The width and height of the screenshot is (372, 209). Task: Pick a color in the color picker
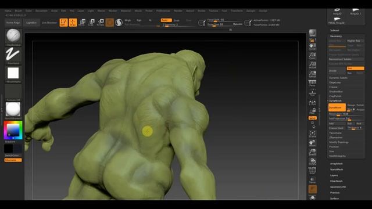coord(13,130)
